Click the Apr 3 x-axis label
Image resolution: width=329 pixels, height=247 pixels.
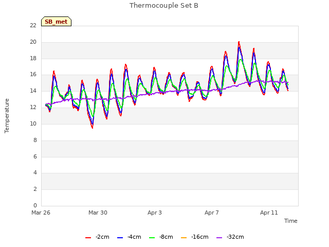(155, 213)
